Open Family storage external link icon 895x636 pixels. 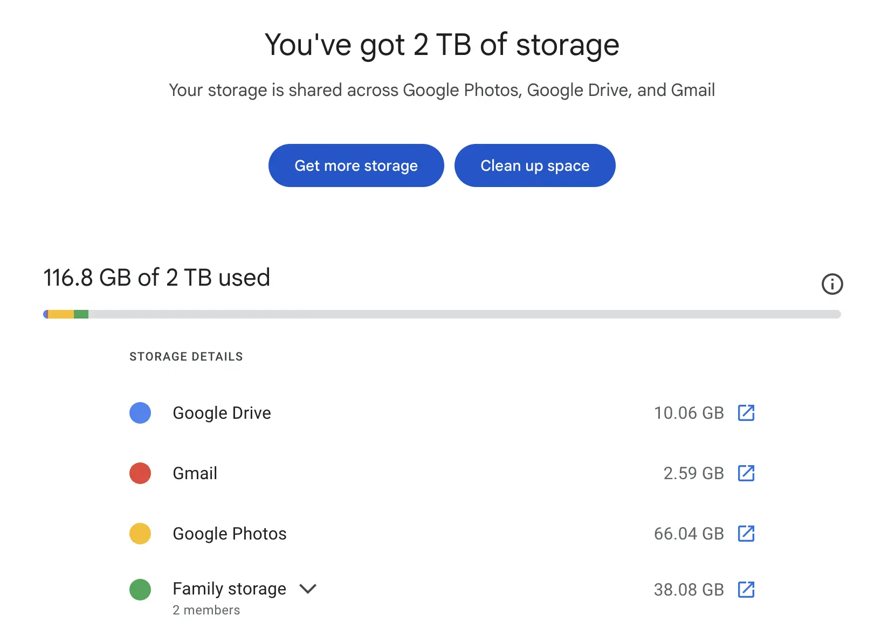tap(746, 590)
